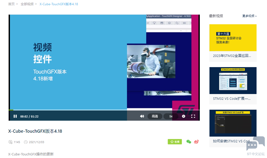Open 全部视频 breadcrumb link
The image size is (267, 158).
(x=27, y=4)
